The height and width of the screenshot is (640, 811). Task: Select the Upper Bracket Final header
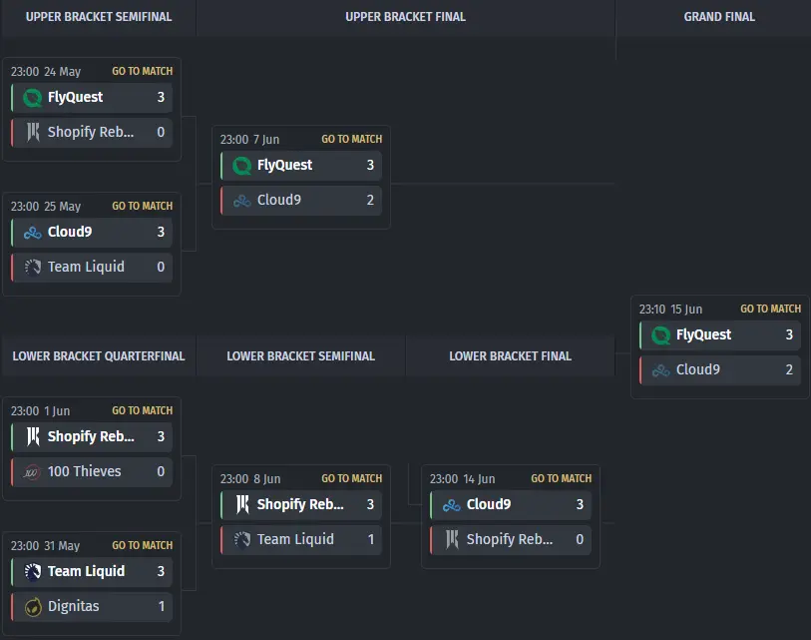pyautogui.click(x=405, y=17)
